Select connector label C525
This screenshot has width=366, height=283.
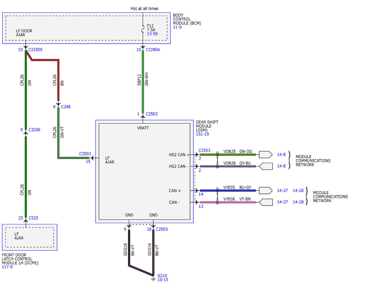click(34, 218)
